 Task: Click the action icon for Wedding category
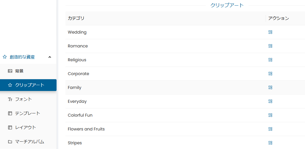point(270,32)
